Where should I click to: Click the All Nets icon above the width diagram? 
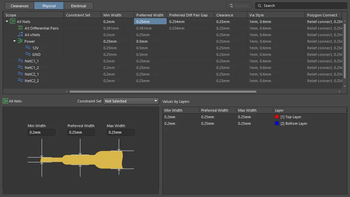[x=5, y=101]
